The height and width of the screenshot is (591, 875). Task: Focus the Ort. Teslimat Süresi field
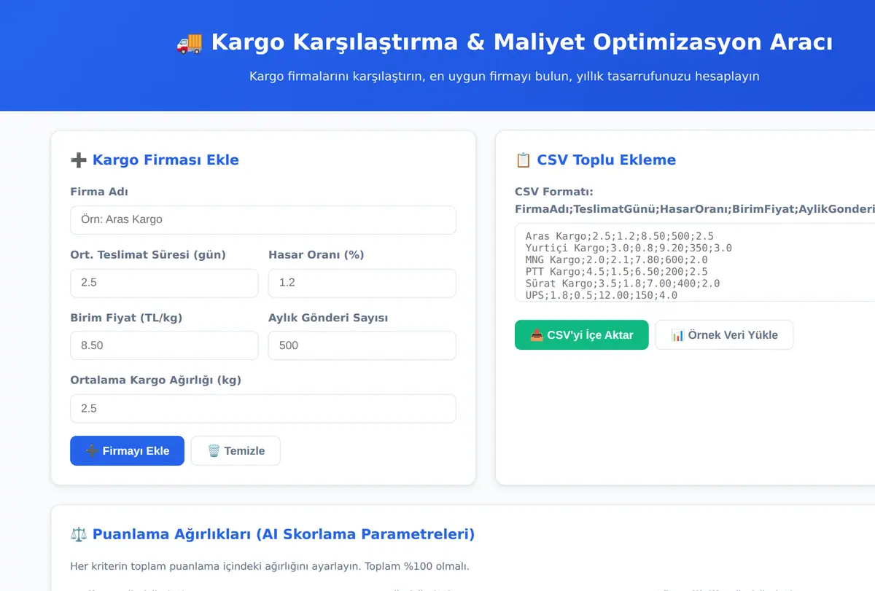pos(164,283)
